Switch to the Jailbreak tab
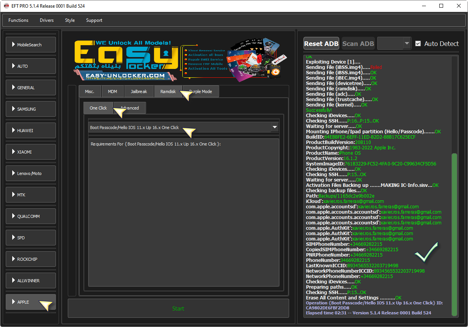468x327 pixels. point(139,92)
